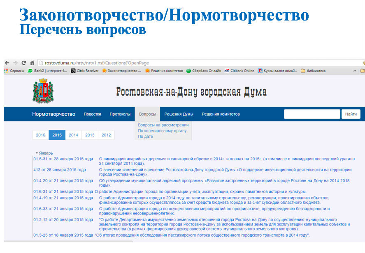Image resolution: width=365 pixels, height=253 pixels.
Task: Open the Вопросы menu item
Action: pyautogui.click(x=147, y=114)
